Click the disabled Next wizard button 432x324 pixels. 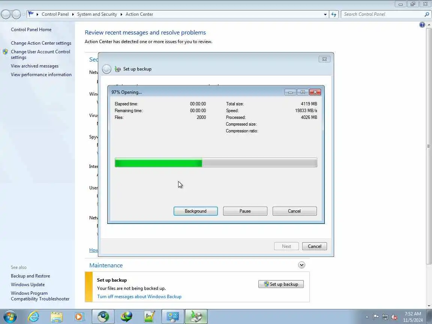tap(286, 246)
